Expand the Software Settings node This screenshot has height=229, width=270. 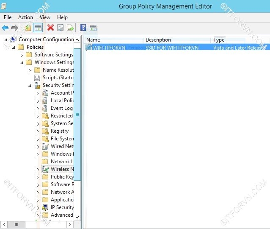click(22, 55)
